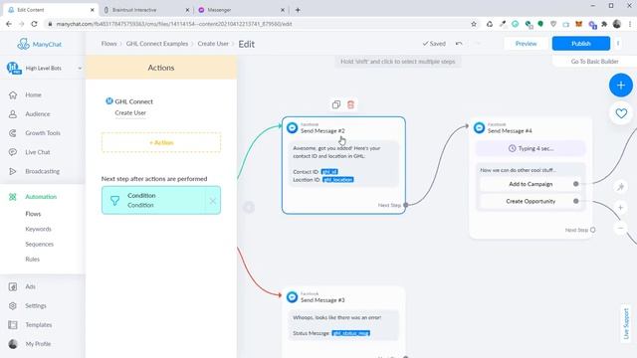Expand the High Level Bots account dropdown

(80, 69)
